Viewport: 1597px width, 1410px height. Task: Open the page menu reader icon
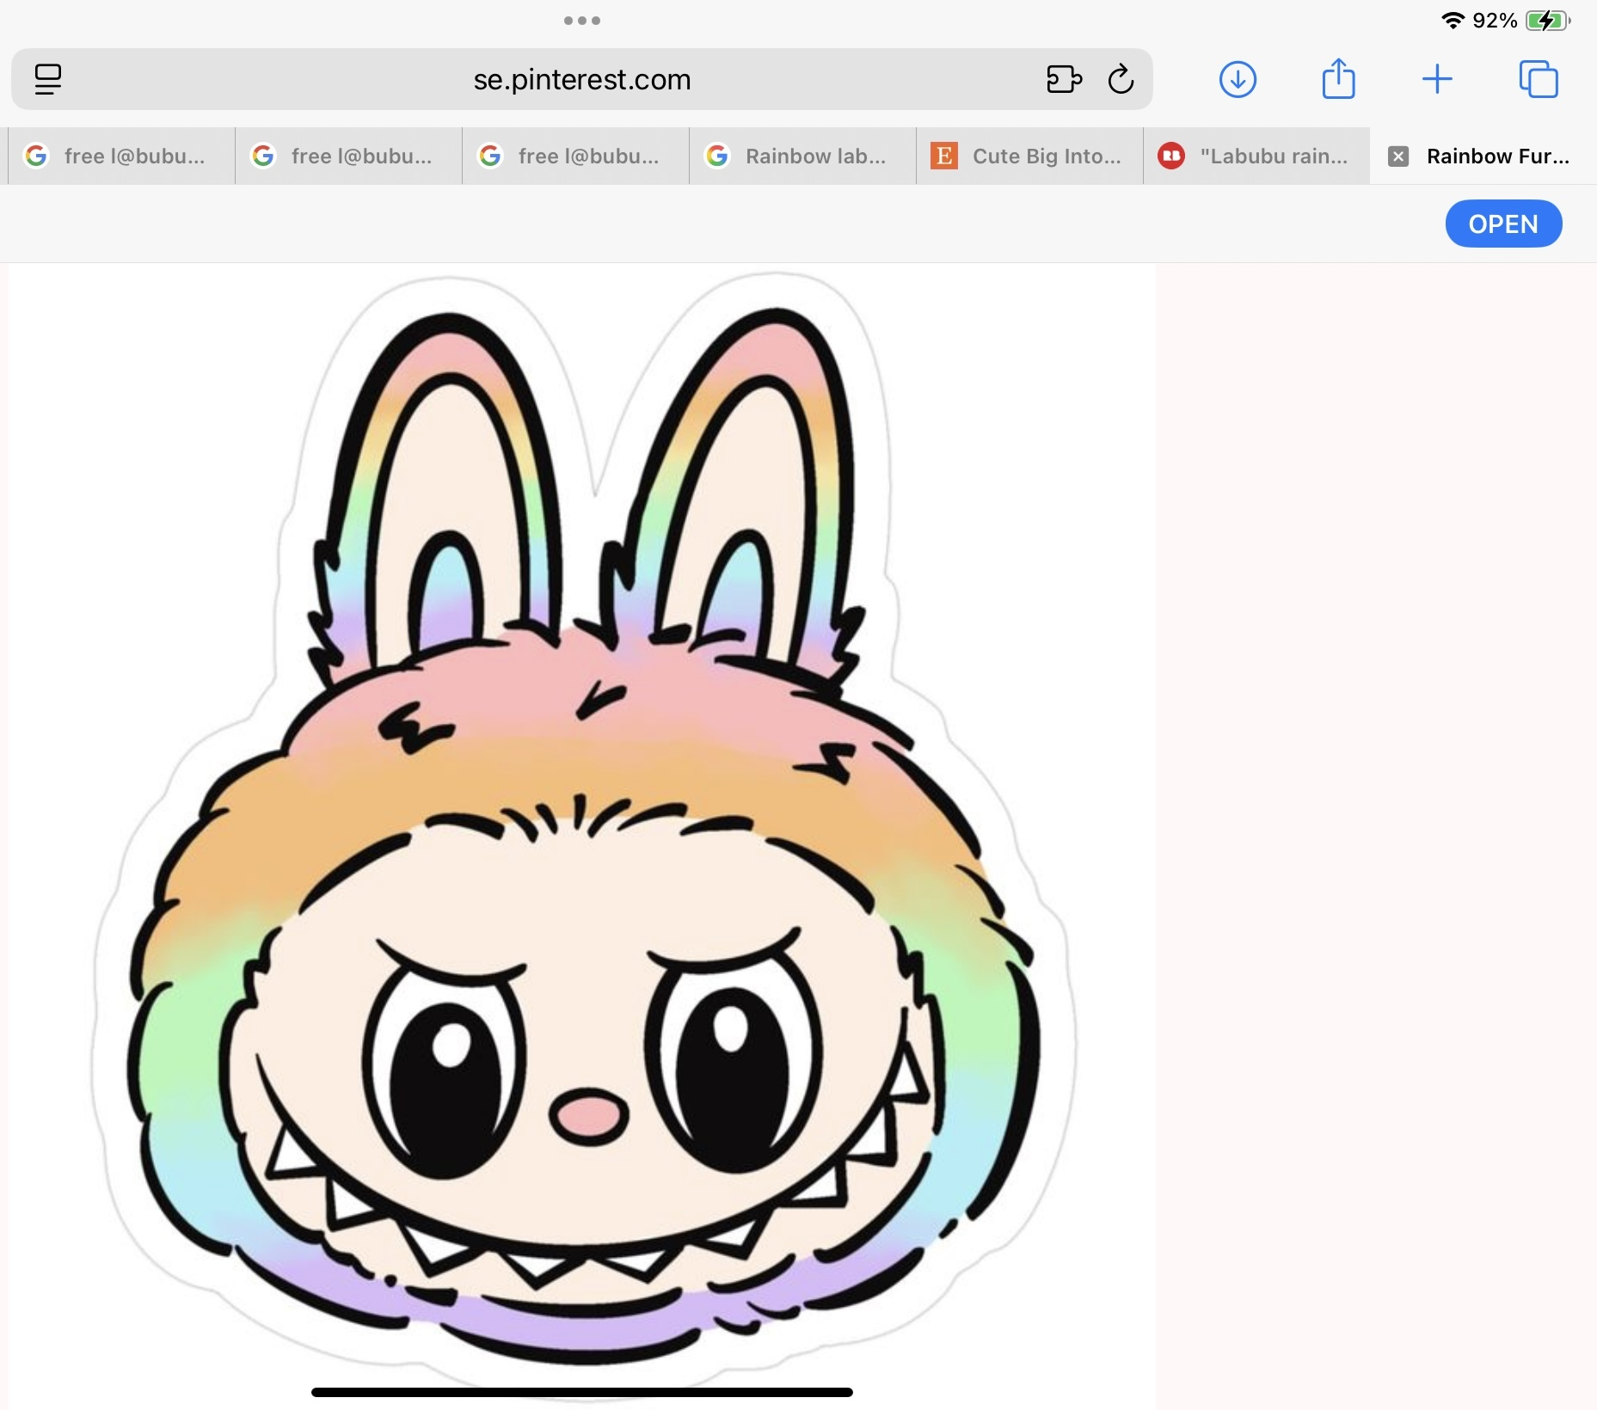click(48, 79)
